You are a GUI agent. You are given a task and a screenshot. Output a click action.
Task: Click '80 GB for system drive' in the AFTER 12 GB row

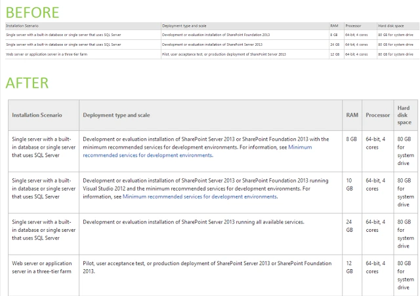[x=406, y=276]
